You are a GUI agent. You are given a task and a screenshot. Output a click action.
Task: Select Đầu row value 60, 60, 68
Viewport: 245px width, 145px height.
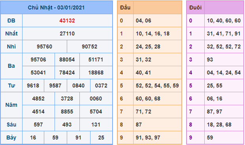tap(148, 99)
